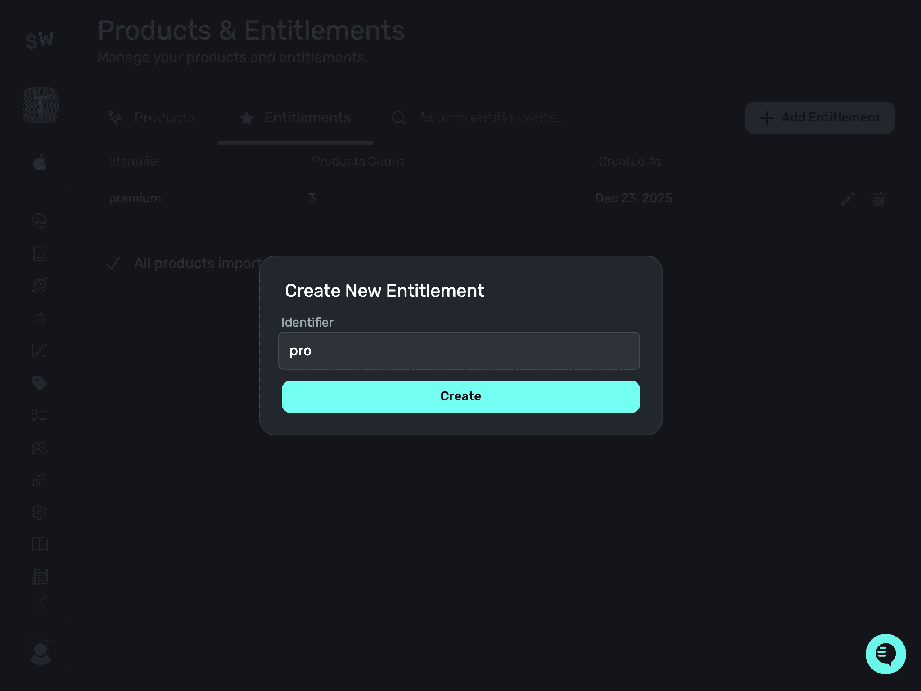Click the plug integrations icon
The width and height of the screenshot is (921, 691).
(x=40, y=480)
